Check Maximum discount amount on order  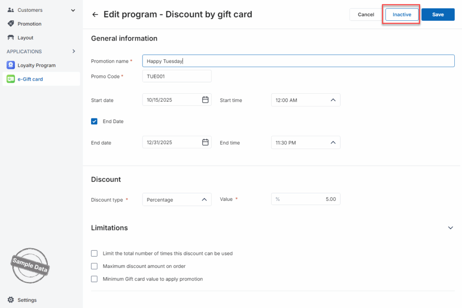coord(94,266)
